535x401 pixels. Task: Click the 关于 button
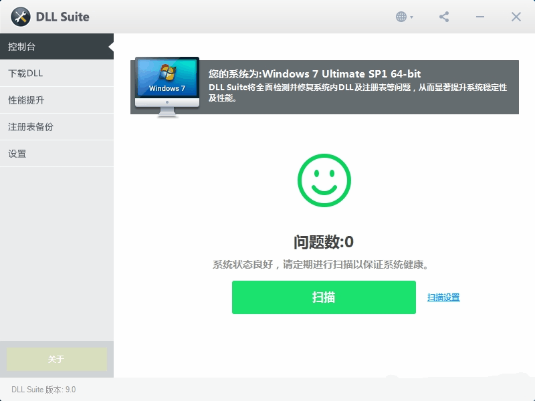(57, 359)
